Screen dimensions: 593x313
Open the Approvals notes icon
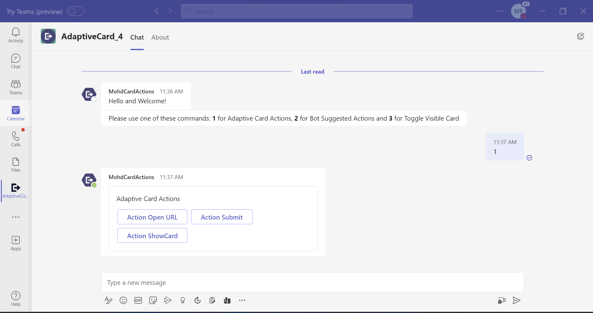pyautogui.click(x=212, y=300)
